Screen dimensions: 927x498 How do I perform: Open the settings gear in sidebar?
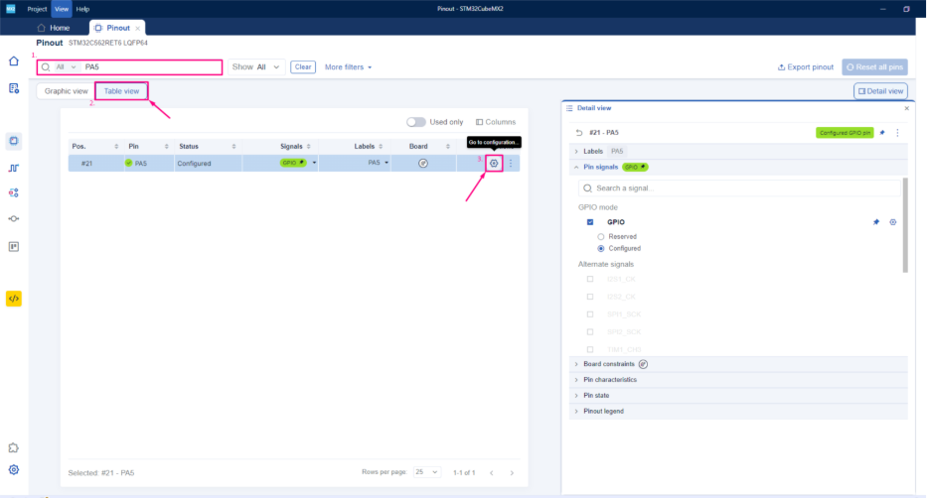(x=14, y=469)
